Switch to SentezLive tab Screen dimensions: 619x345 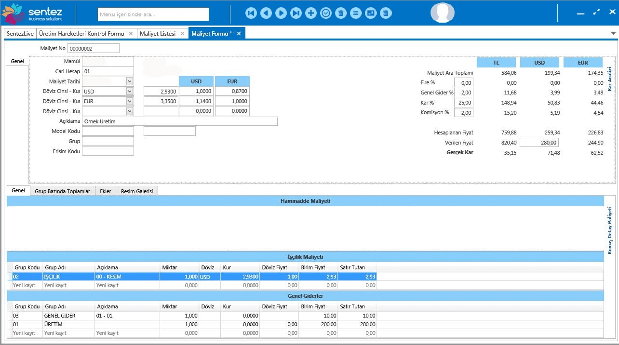click(x=19, y=34)
